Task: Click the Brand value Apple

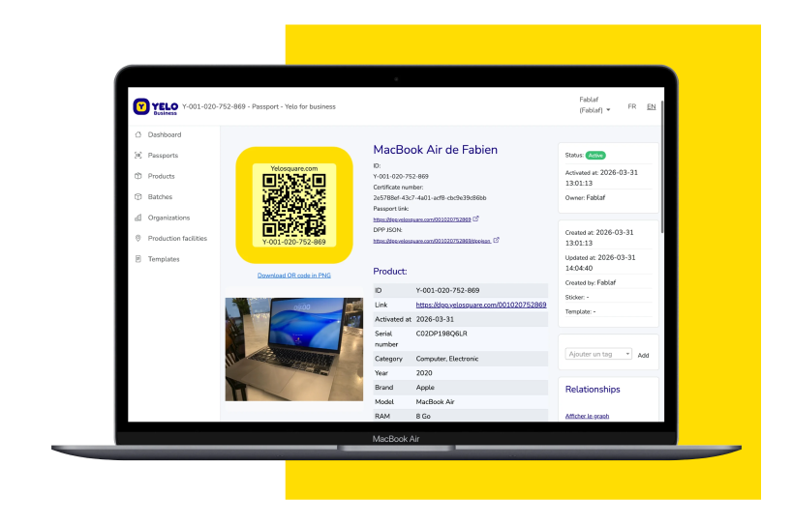Action: [x=425, y=387]
